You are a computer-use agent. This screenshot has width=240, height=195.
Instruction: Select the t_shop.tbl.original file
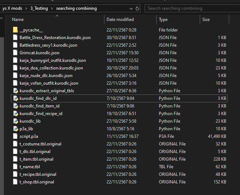pyautogui.click(x=119, y=182)
